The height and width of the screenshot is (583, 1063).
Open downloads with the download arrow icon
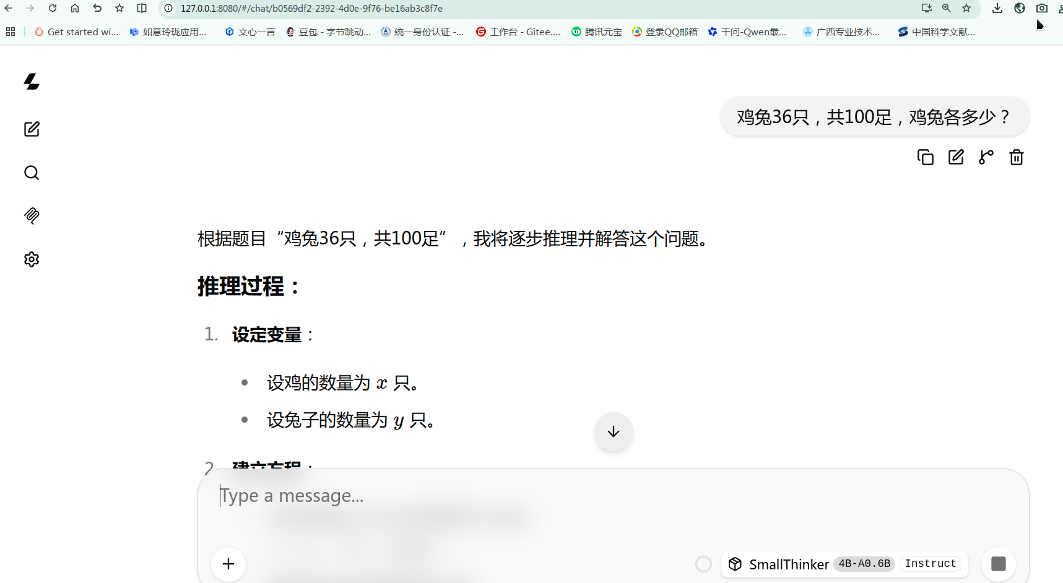pyautogui.click(x=997, y=8)
